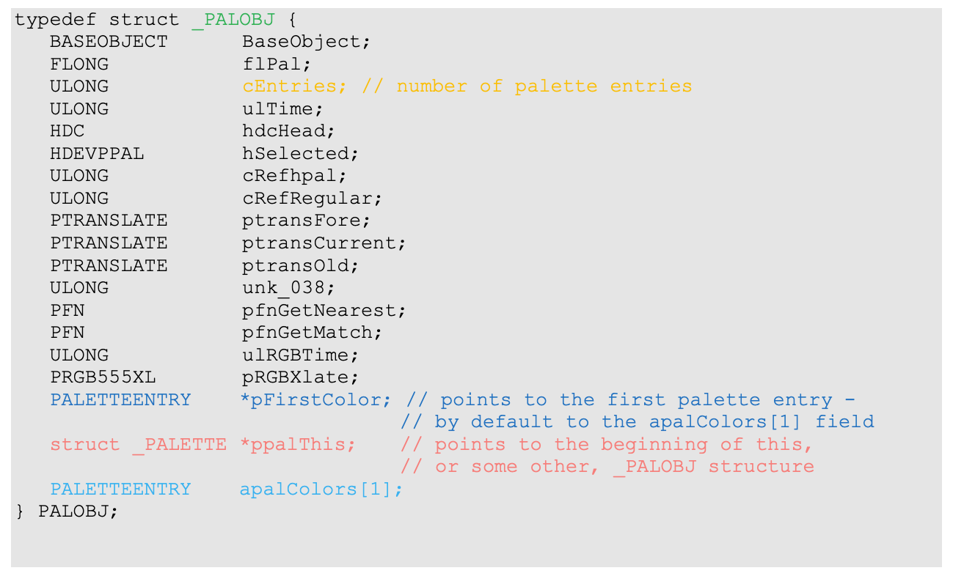Click the ulTime field name
This screenshot has width=953, height=576.
[282, 109]
